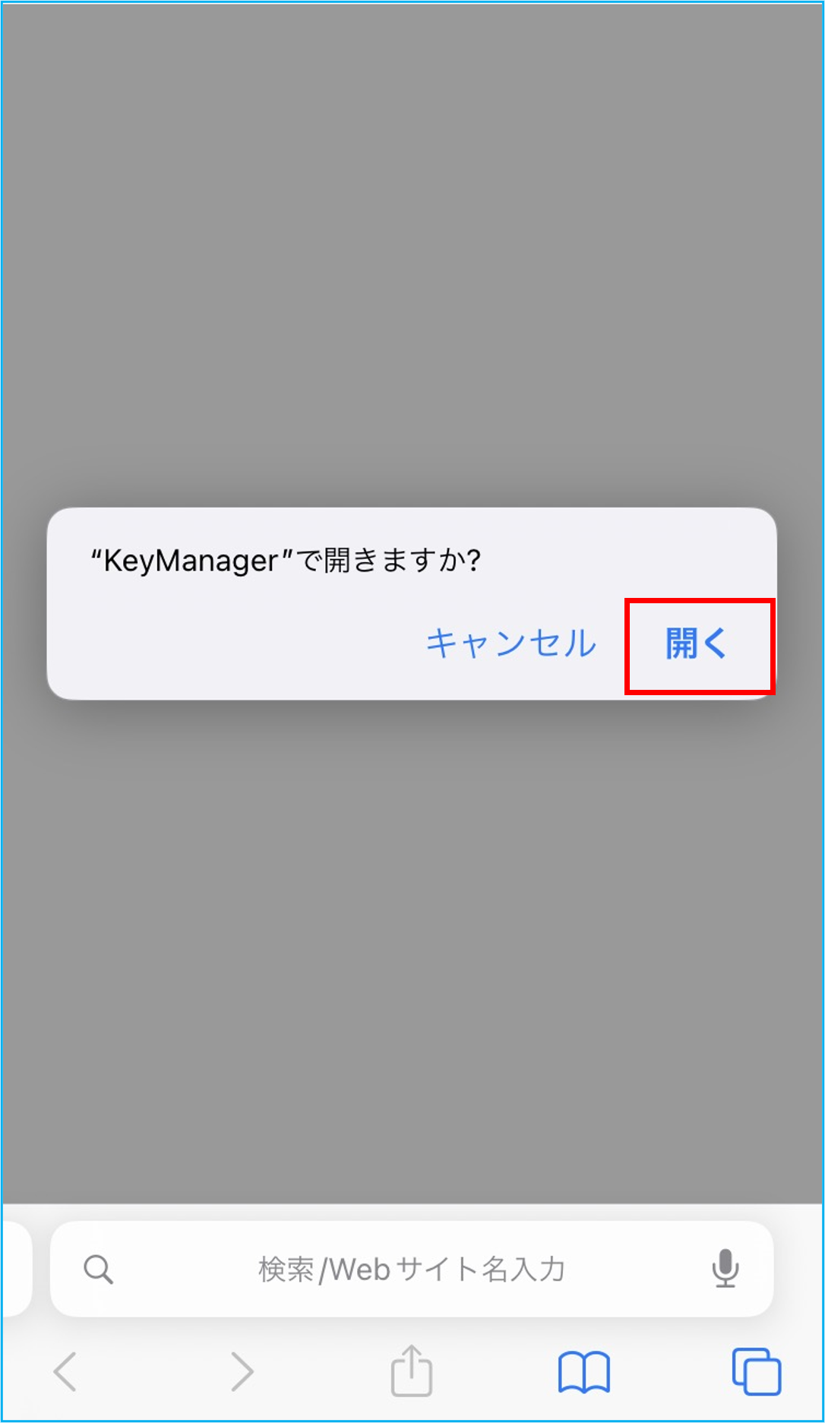Tap 開く to open in KeyManager
This screenshot has width=825, height=1423.
[x=696, y=644]
